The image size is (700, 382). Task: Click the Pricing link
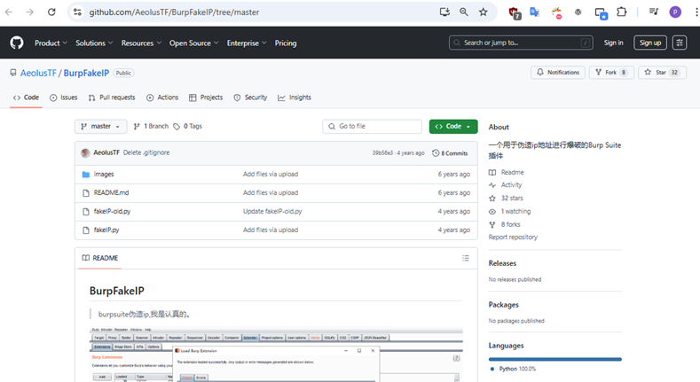[x=286, y=43]
